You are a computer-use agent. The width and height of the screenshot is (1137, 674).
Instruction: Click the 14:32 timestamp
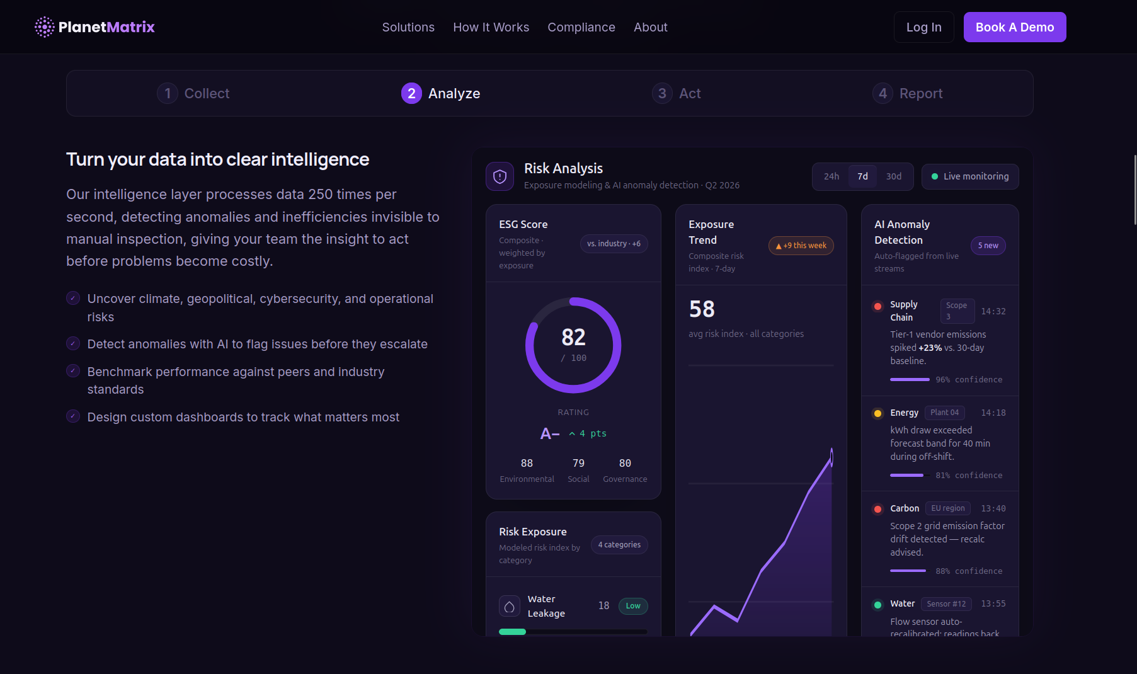pos(993,311)
